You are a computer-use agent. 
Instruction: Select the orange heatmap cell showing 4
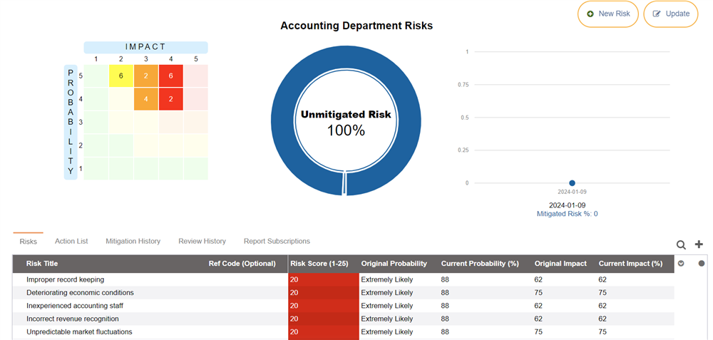(146, 99)
